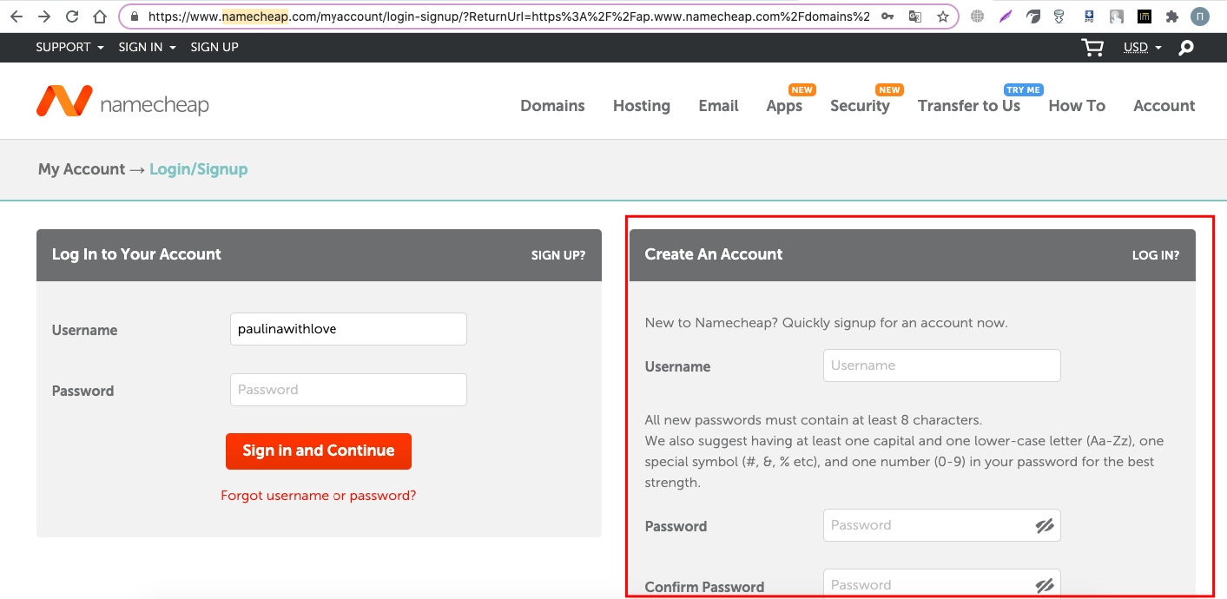
Task: Open the grey hand pointer extension
Action: pyautogui.click(x=1117, y=16)
